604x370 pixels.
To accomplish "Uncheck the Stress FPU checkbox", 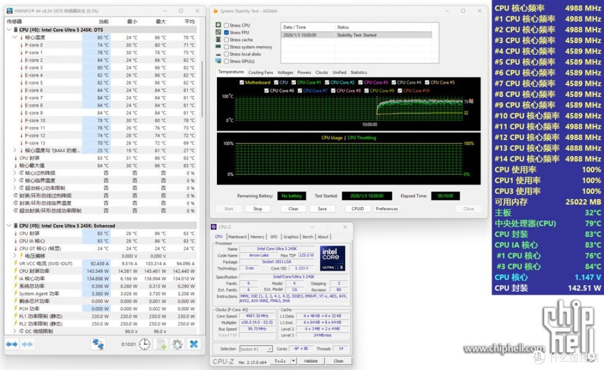I will (x=226, y=32).
